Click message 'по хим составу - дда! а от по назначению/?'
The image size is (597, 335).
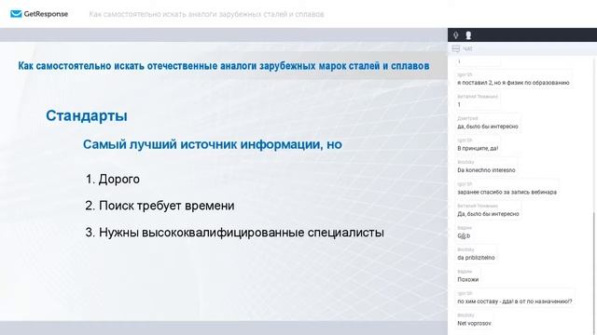[x=514, y=301]
